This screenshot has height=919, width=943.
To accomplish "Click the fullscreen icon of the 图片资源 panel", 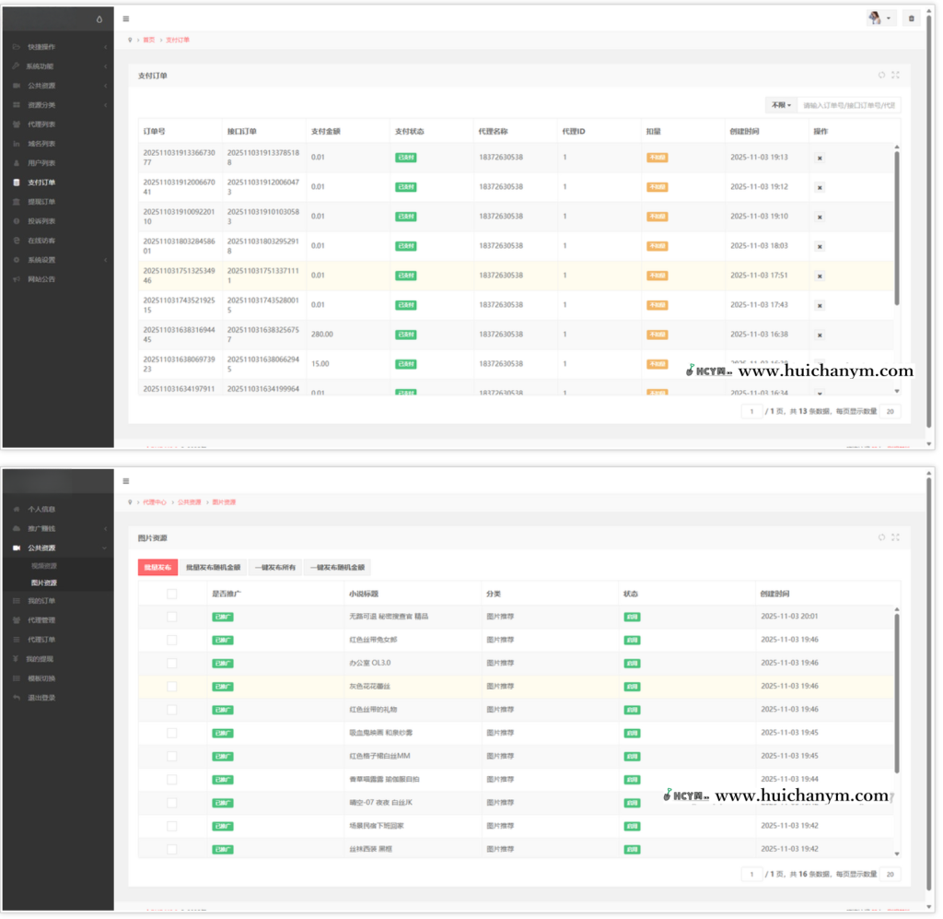I will coord(895,537).
